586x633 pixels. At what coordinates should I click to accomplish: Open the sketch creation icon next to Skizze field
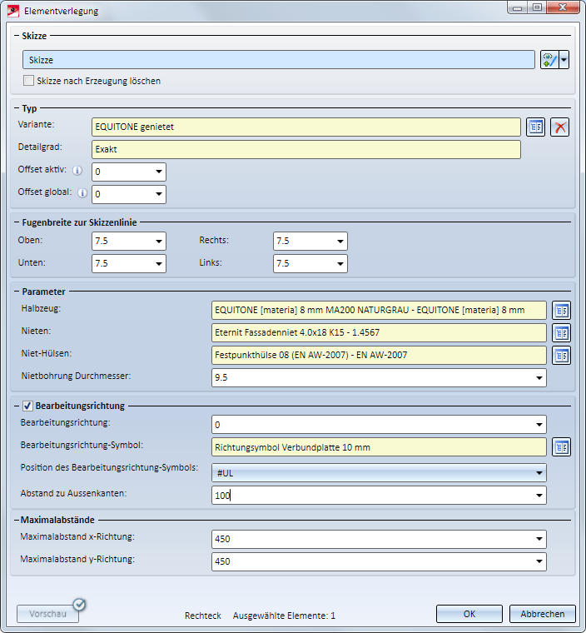(x=549, y=60)
